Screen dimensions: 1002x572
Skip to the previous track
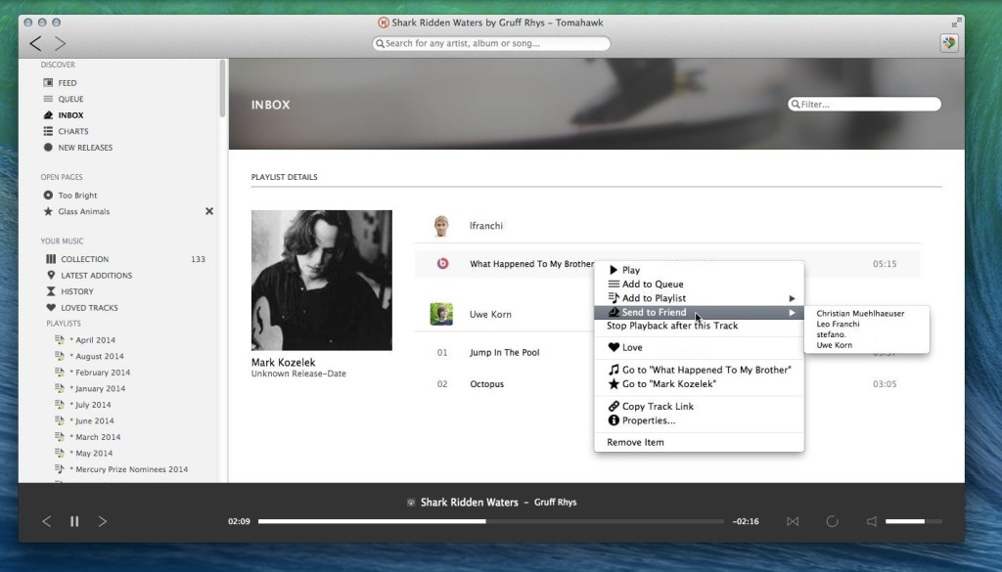click(47, 521)
